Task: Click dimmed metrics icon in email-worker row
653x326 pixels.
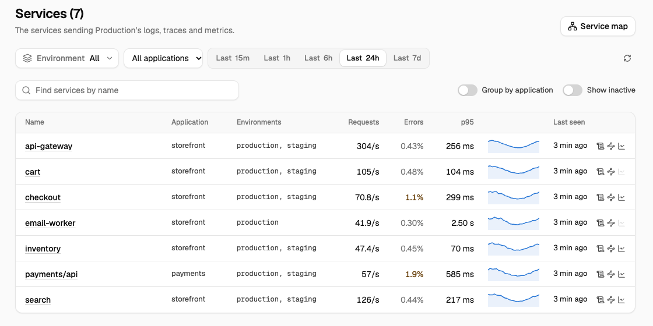Action: pos(622,223)
